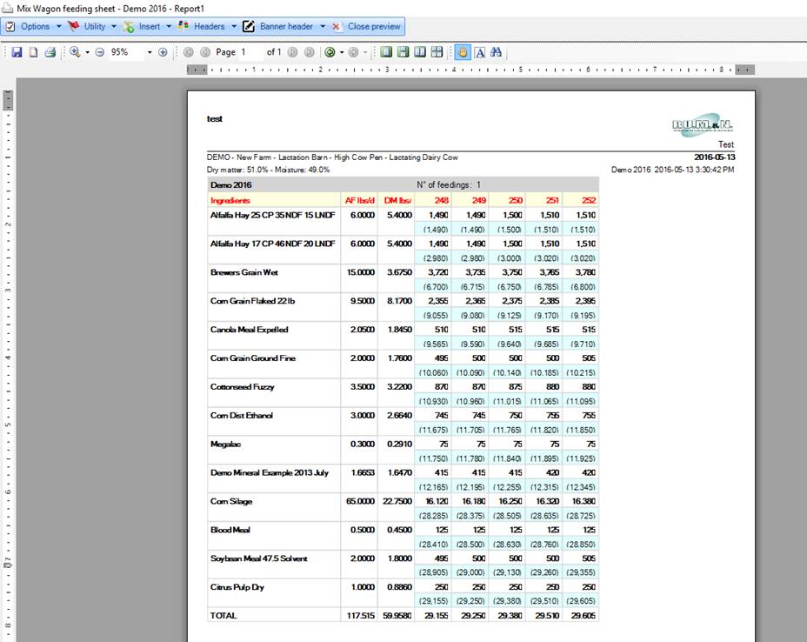The height and width of the screenshot is (642, 807).
Task: Click the '2016-05-13' report date
Action: [x=714, y=157]
